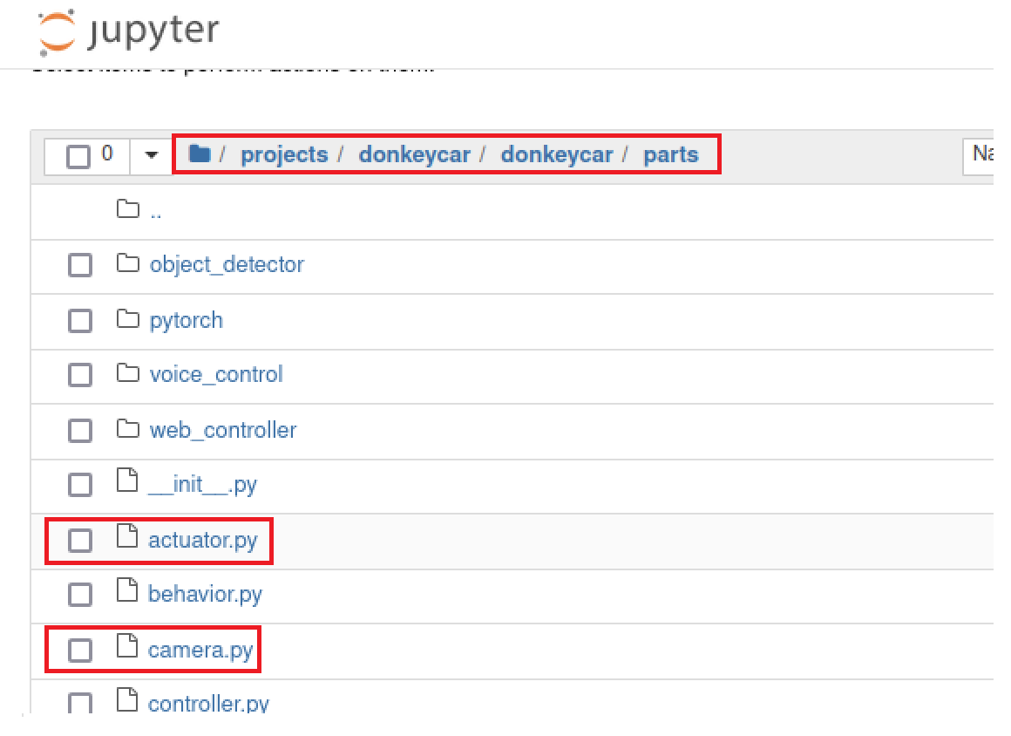Click the folder icon beside web_controller

click(x=128, y=429)
